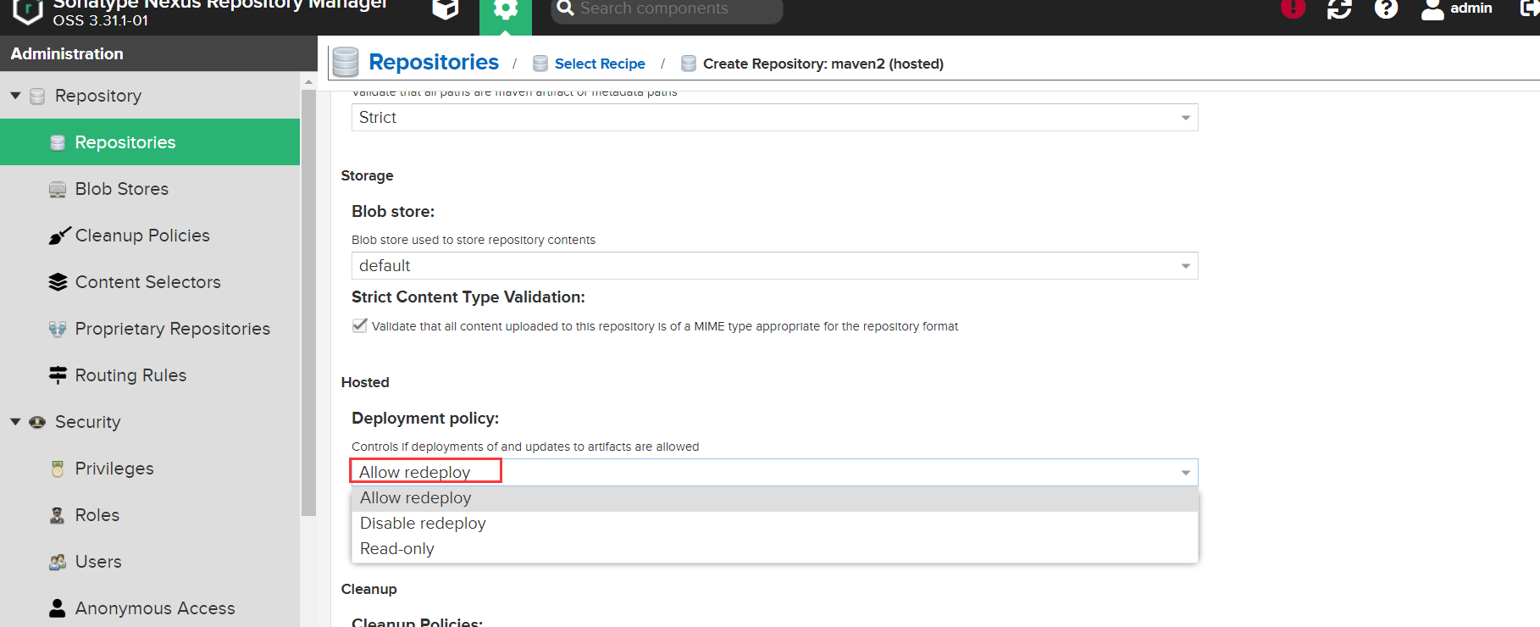The image size is (1540, 627).
Task: Click the Create Repository breadcrumb icon
Action: click(x=689, y=64)
